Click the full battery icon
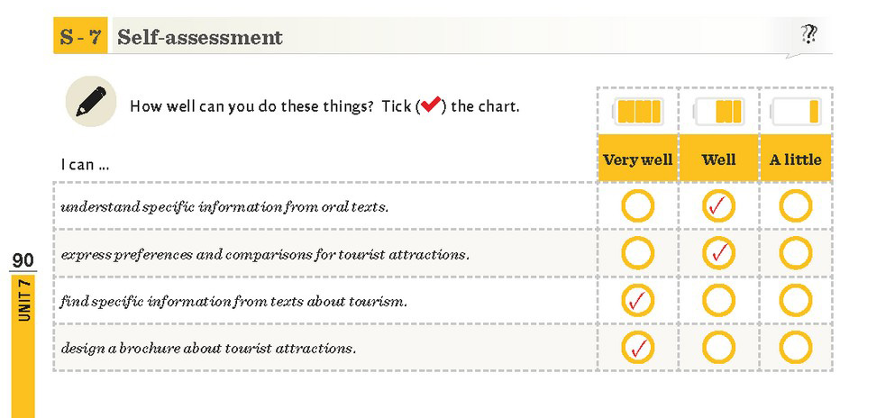The height and width of the screenshot is (418, 895). [637, 111]
